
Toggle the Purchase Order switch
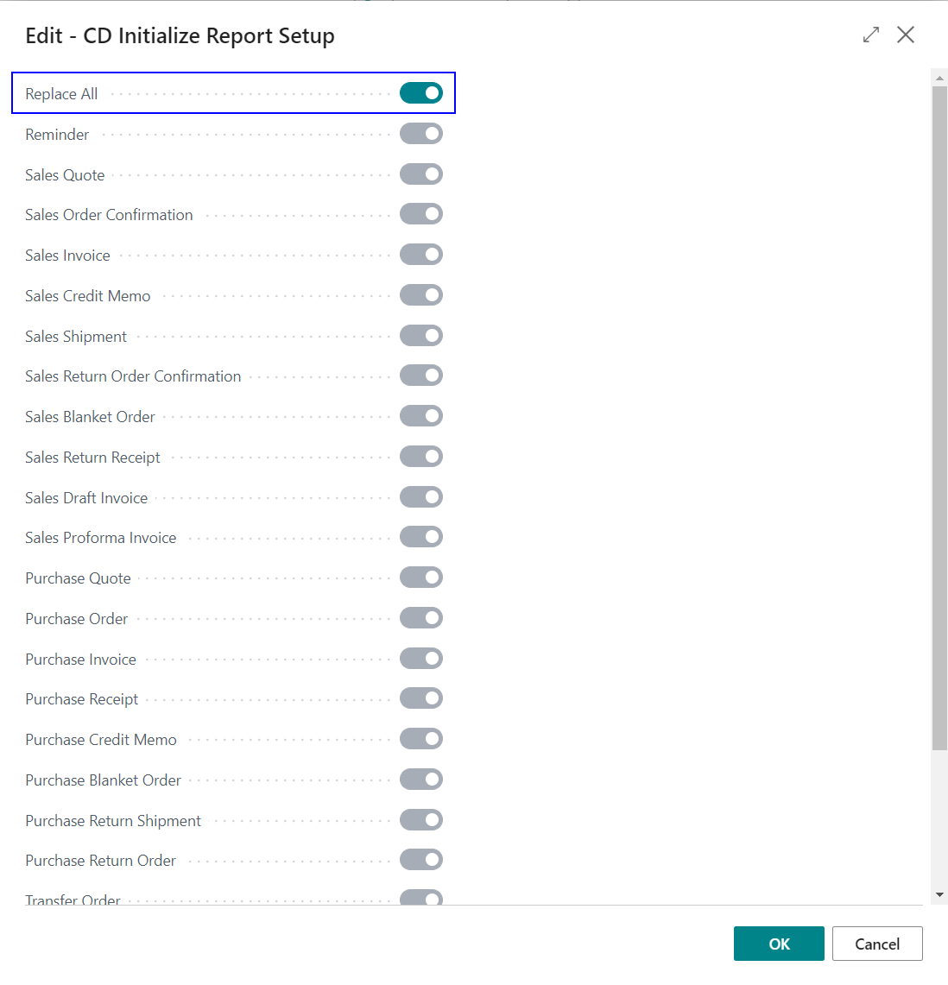(421, 618)
